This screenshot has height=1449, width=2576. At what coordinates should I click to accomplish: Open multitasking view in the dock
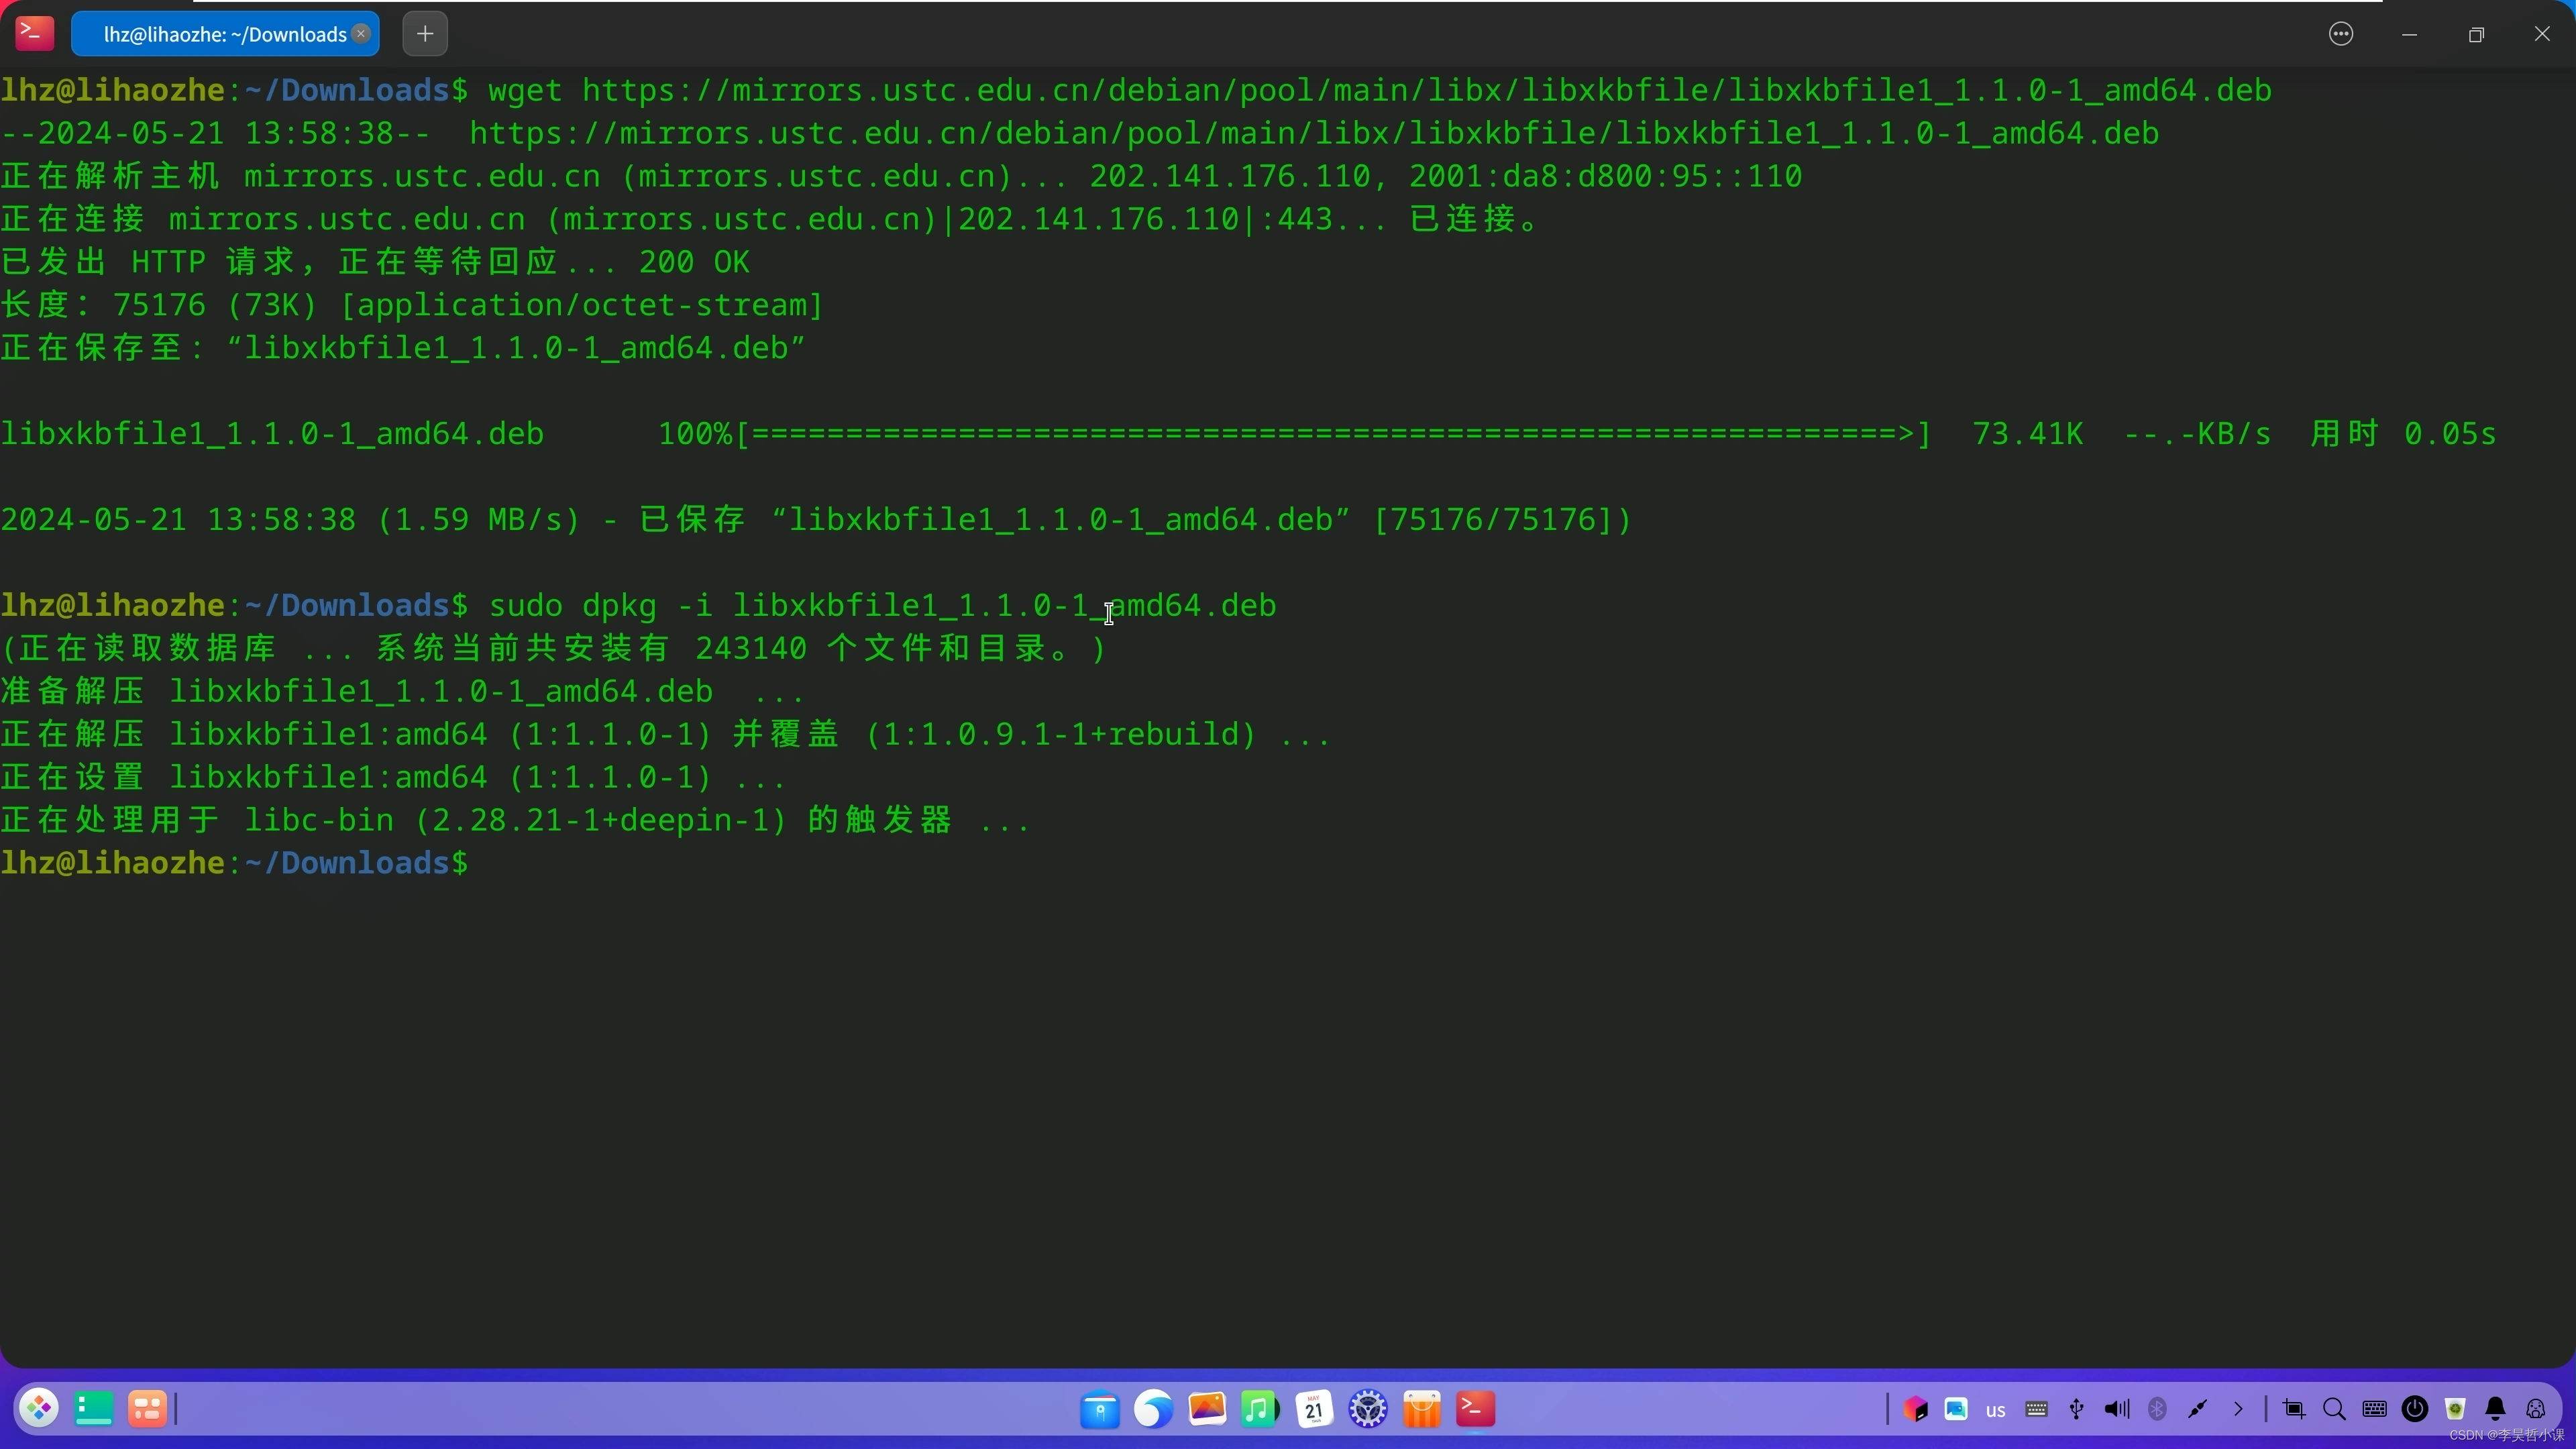(x=147, y=1409)
